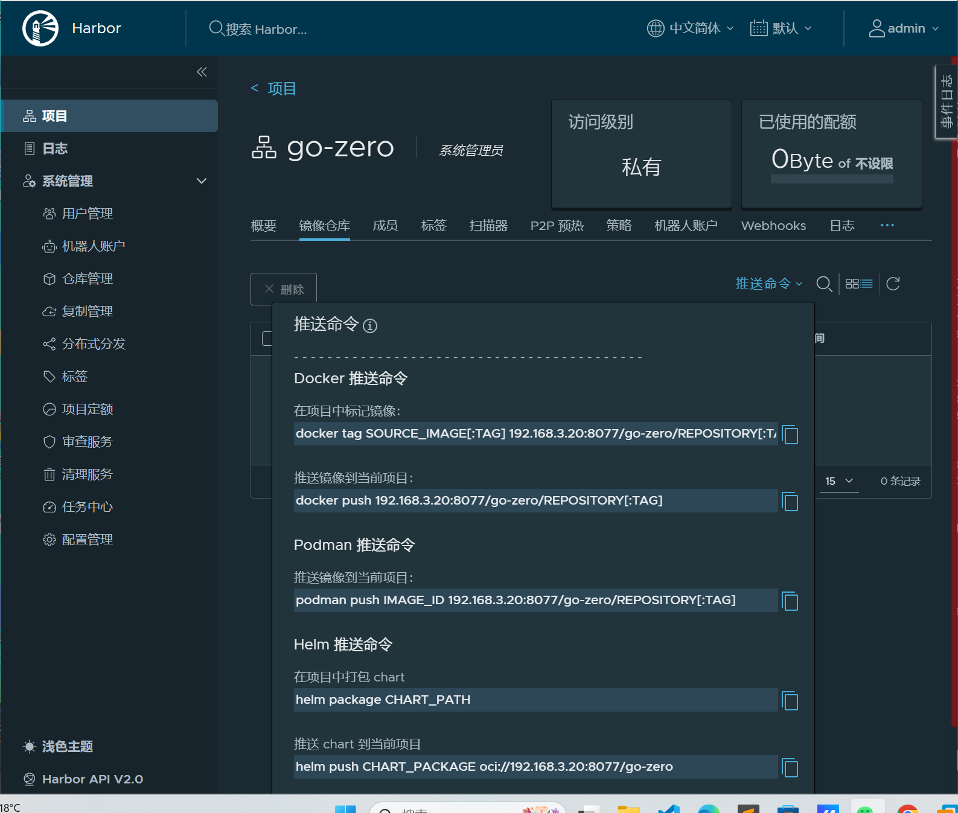Toggle the select-all repositories checkbox
This screenshot has width=958, height=813.
pyautogui.click(x=267, y=339)
